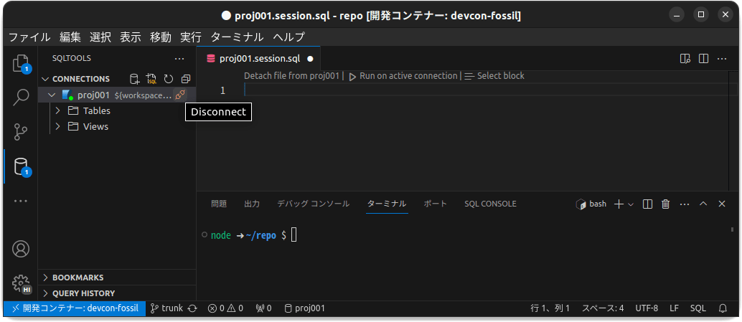Click Run on active connection
This screenshot has height=322, width=742.
(403, 75)
